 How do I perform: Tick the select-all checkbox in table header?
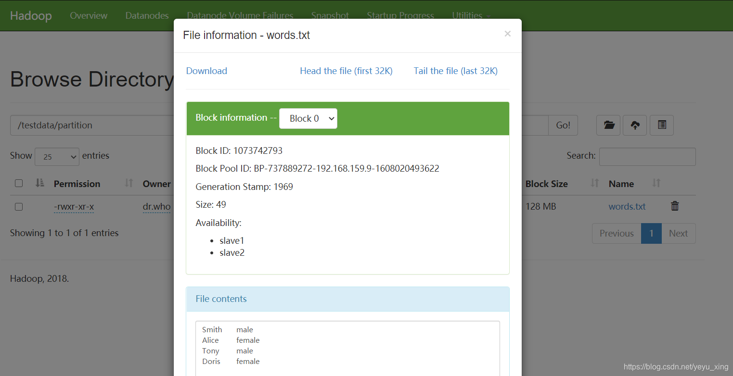click(19, 183)
